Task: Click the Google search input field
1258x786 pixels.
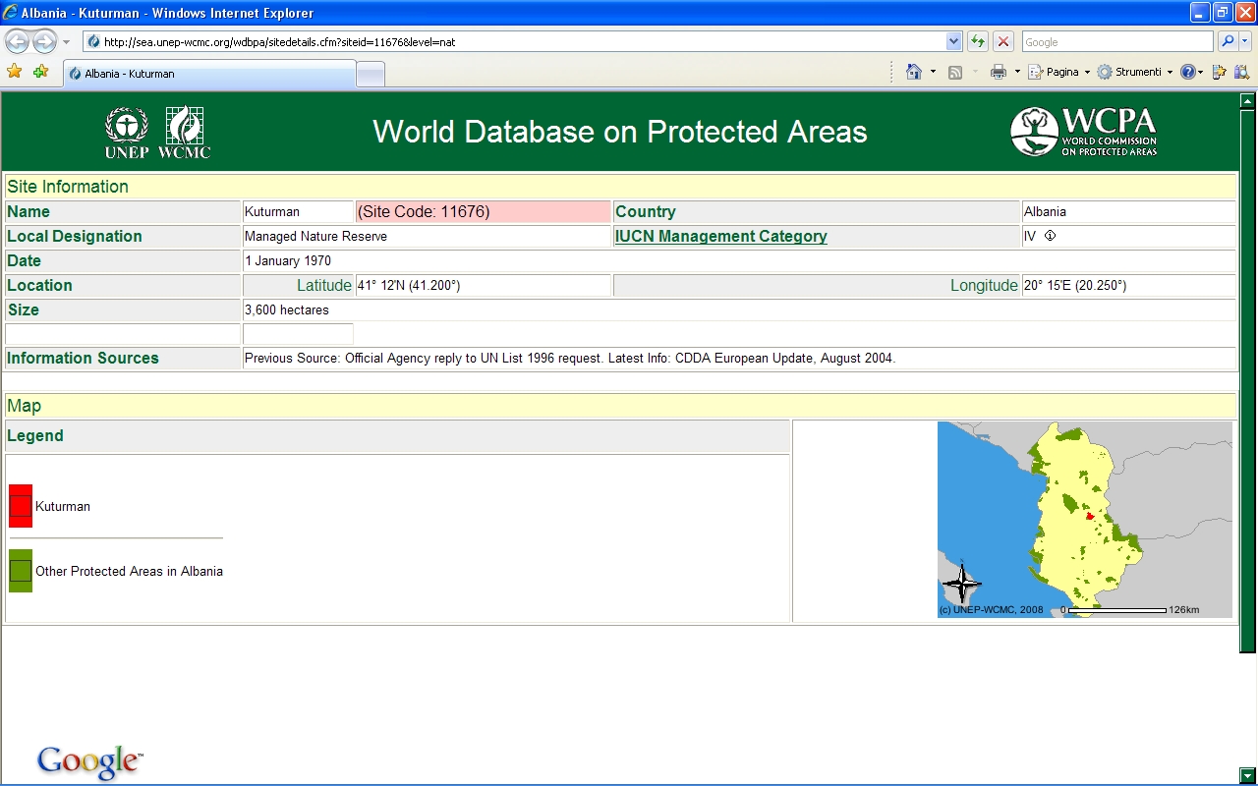Action: tap(1117, 41)
